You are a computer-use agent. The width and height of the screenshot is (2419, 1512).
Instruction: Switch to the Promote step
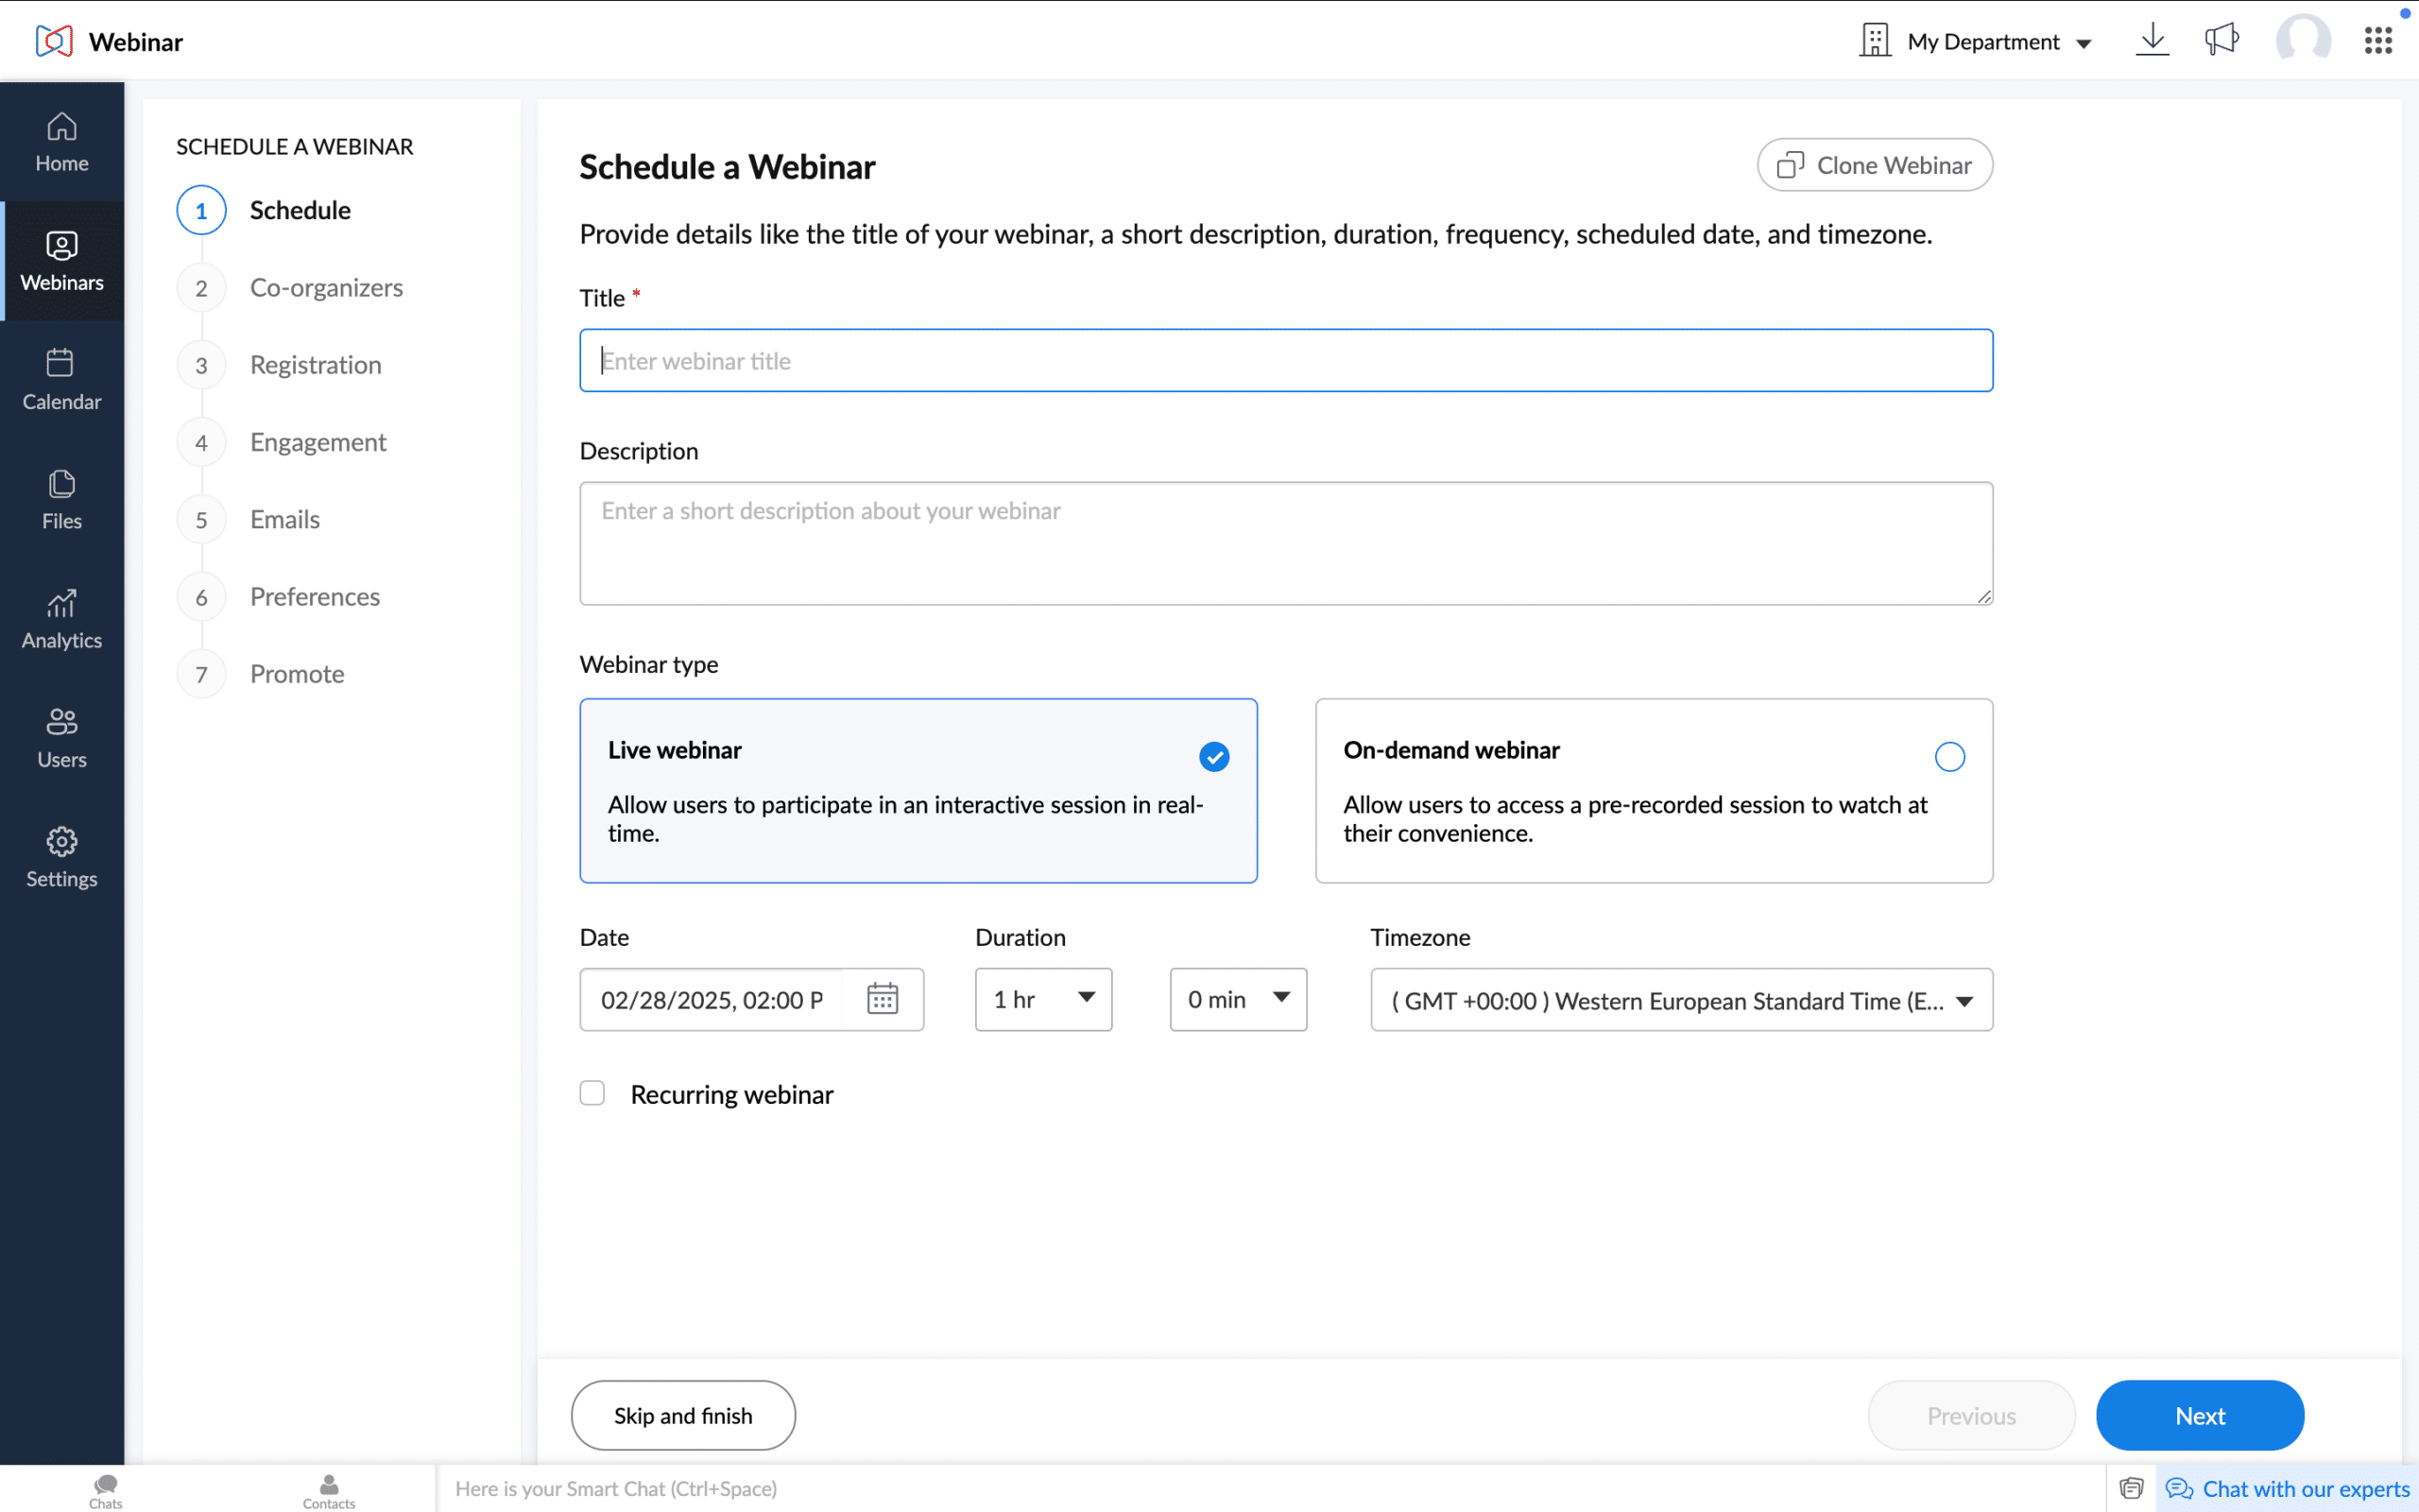296,673
